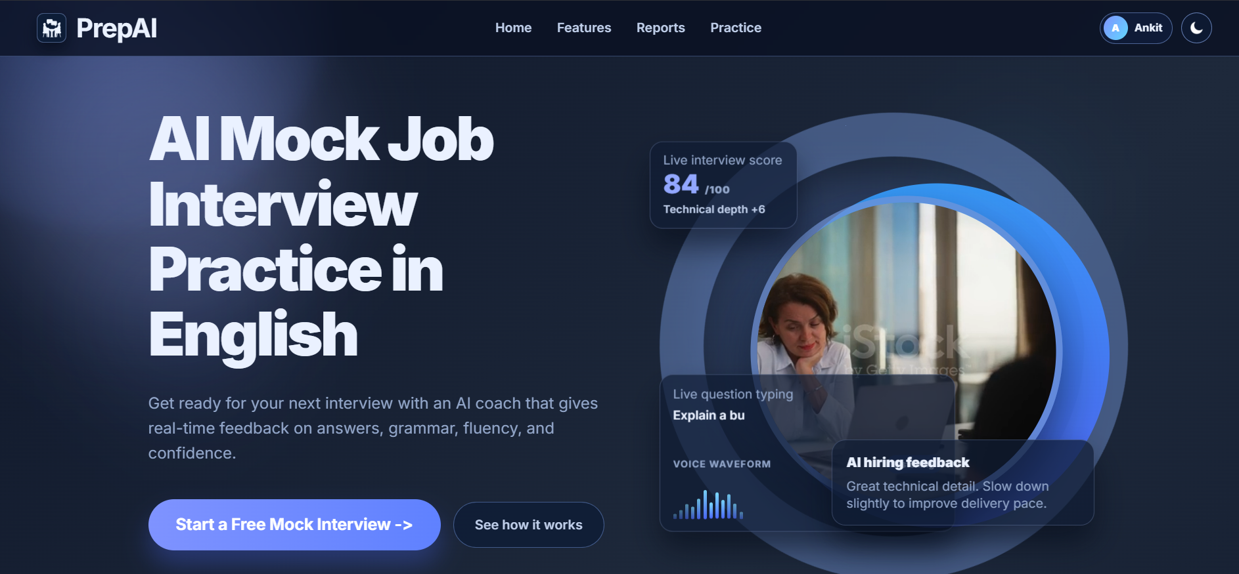
Task: Click the Get ready for your next interview paragraph
Action: [373, 428]
